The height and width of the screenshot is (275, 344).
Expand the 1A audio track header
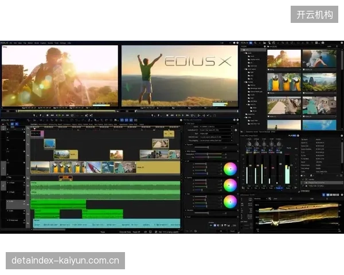pyautogui.click(x=7, y=182)
